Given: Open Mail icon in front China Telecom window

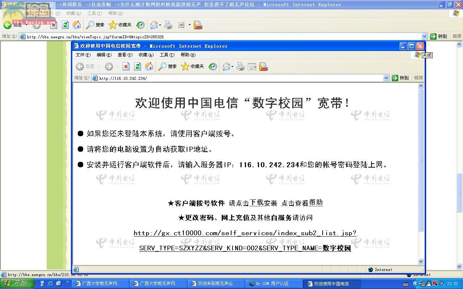Looking at the screenshot, I should 226,66.
